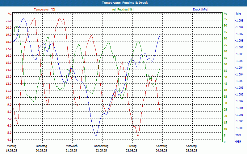Click the date '22.05.25'
This screenshot has width=247, height=154.
point(101,151)
